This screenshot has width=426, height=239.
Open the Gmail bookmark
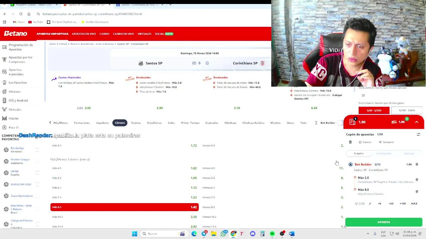19,22
